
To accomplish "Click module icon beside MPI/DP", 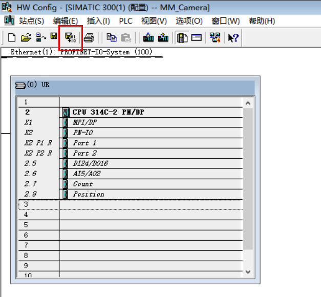I will 65,122.
